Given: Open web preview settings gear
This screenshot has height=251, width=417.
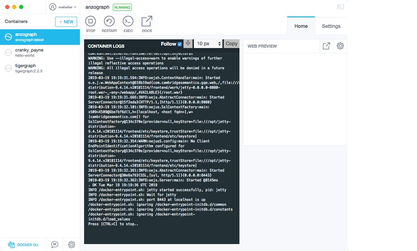Looking at the screenshot, I should tap(340, 46).
